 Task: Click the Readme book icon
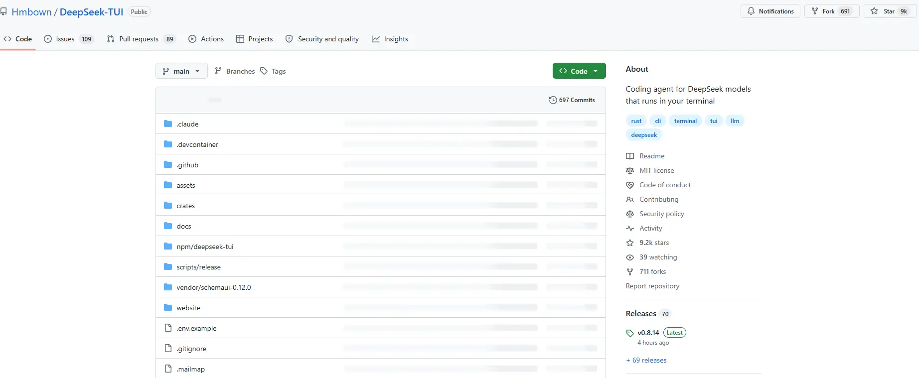pos(630,156)
